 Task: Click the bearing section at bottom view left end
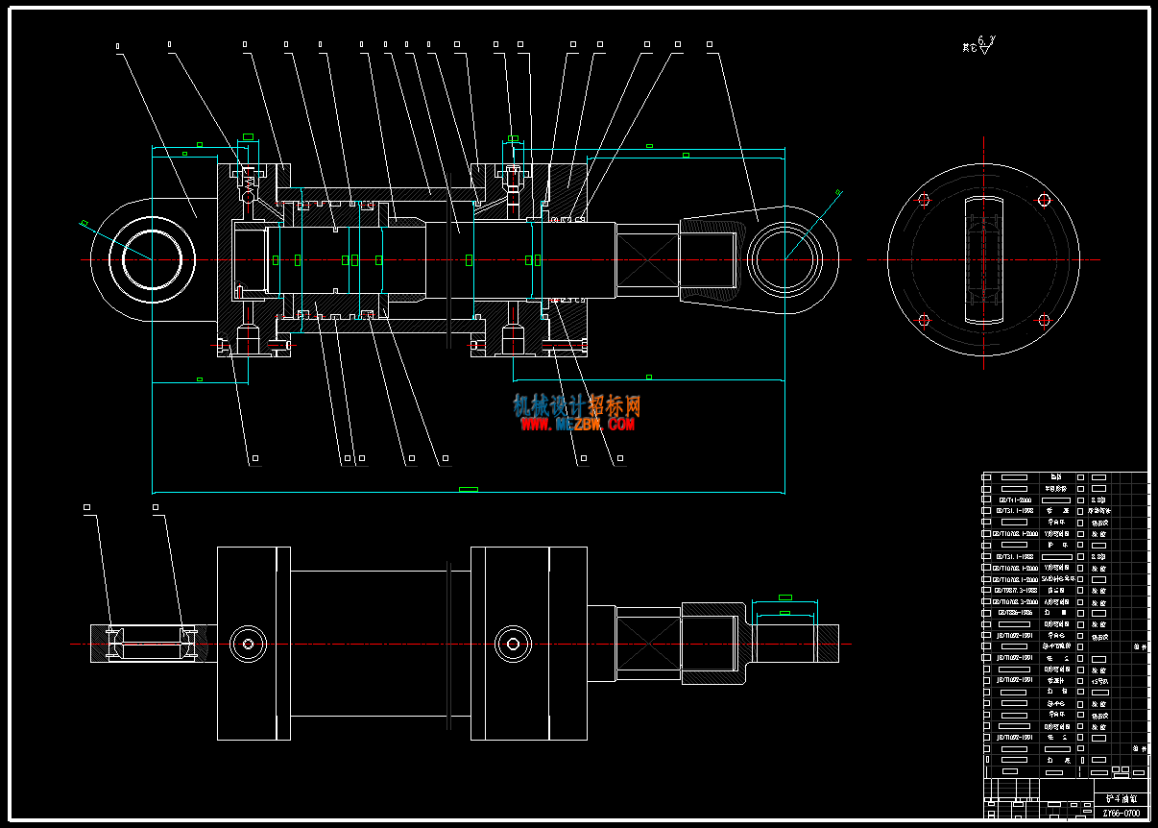pyautogui.click(x=151, y=644)
